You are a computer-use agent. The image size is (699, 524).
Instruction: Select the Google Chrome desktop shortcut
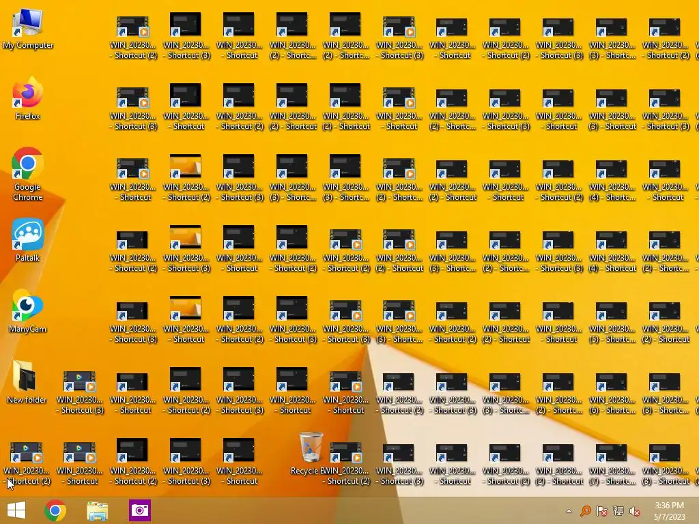27,174
